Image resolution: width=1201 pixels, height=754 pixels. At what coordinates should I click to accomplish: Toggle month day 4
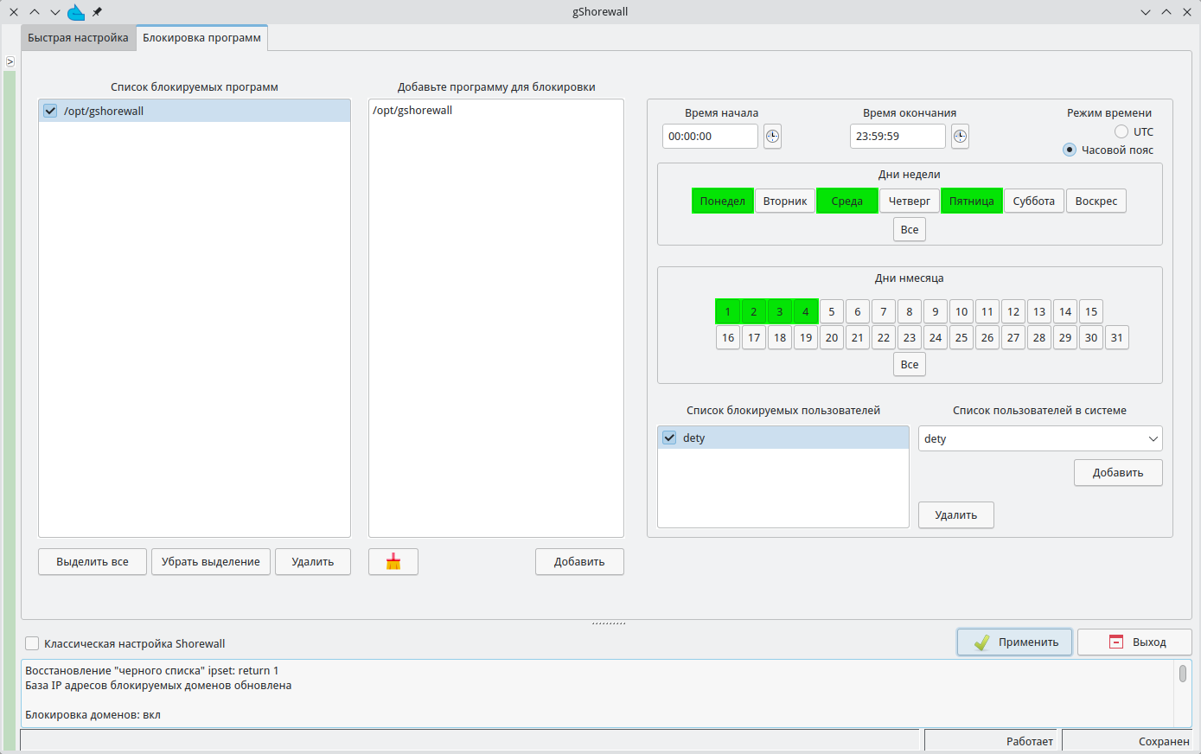pyautogui.click(x=806, y=312)
